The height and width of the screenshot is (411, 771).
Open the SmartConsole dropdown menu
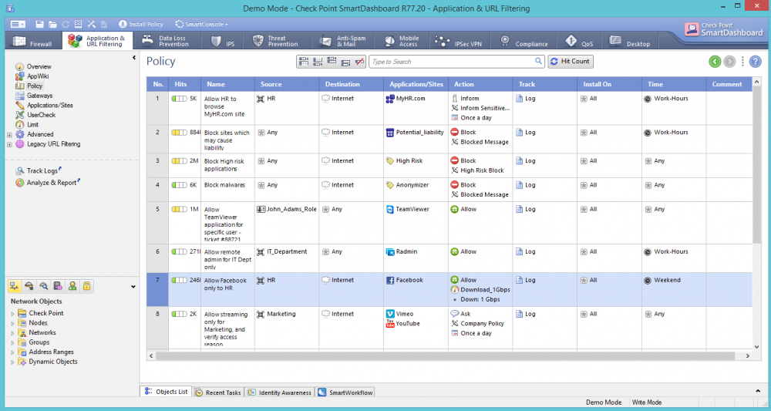point(202,24)
